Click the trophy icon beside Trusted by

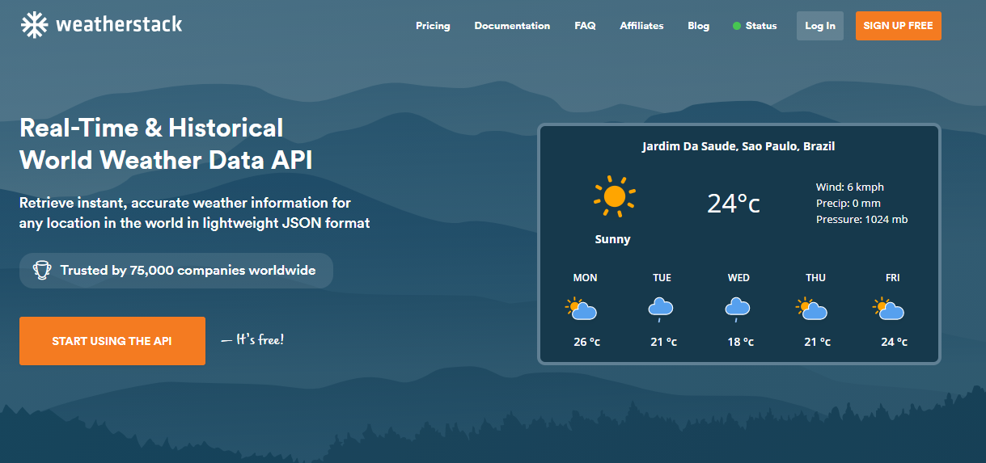coord(42,271)
